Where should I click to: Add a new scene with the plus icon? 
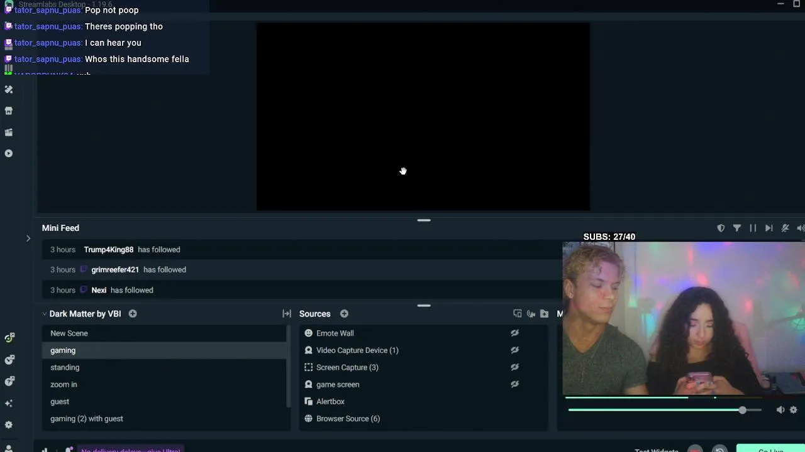133,314
